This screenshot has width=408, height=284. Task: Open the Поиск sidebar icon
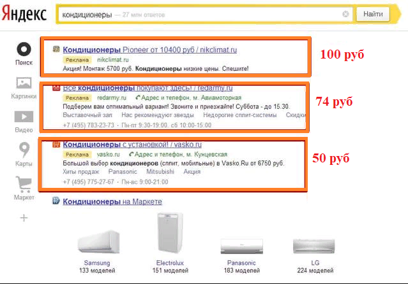24,50
